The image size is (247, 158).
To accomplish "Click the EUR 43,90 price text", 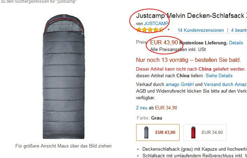I will pos(164,42).
